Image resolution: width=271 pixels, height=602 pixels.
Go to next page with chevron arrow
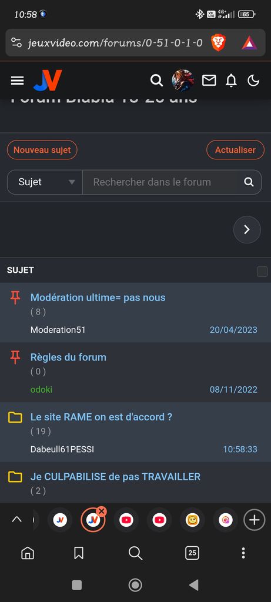pyautogui.click(x=247, y=230)
